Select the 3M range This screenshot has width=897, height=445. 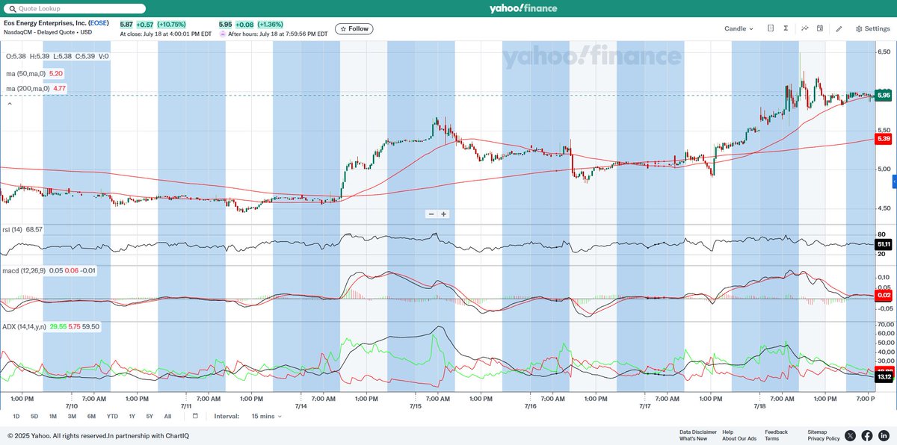pos(72,416)
